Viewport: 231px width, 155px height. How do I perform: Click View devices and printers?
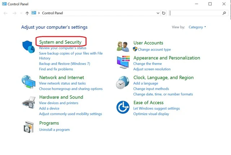(x=58, y=103)
